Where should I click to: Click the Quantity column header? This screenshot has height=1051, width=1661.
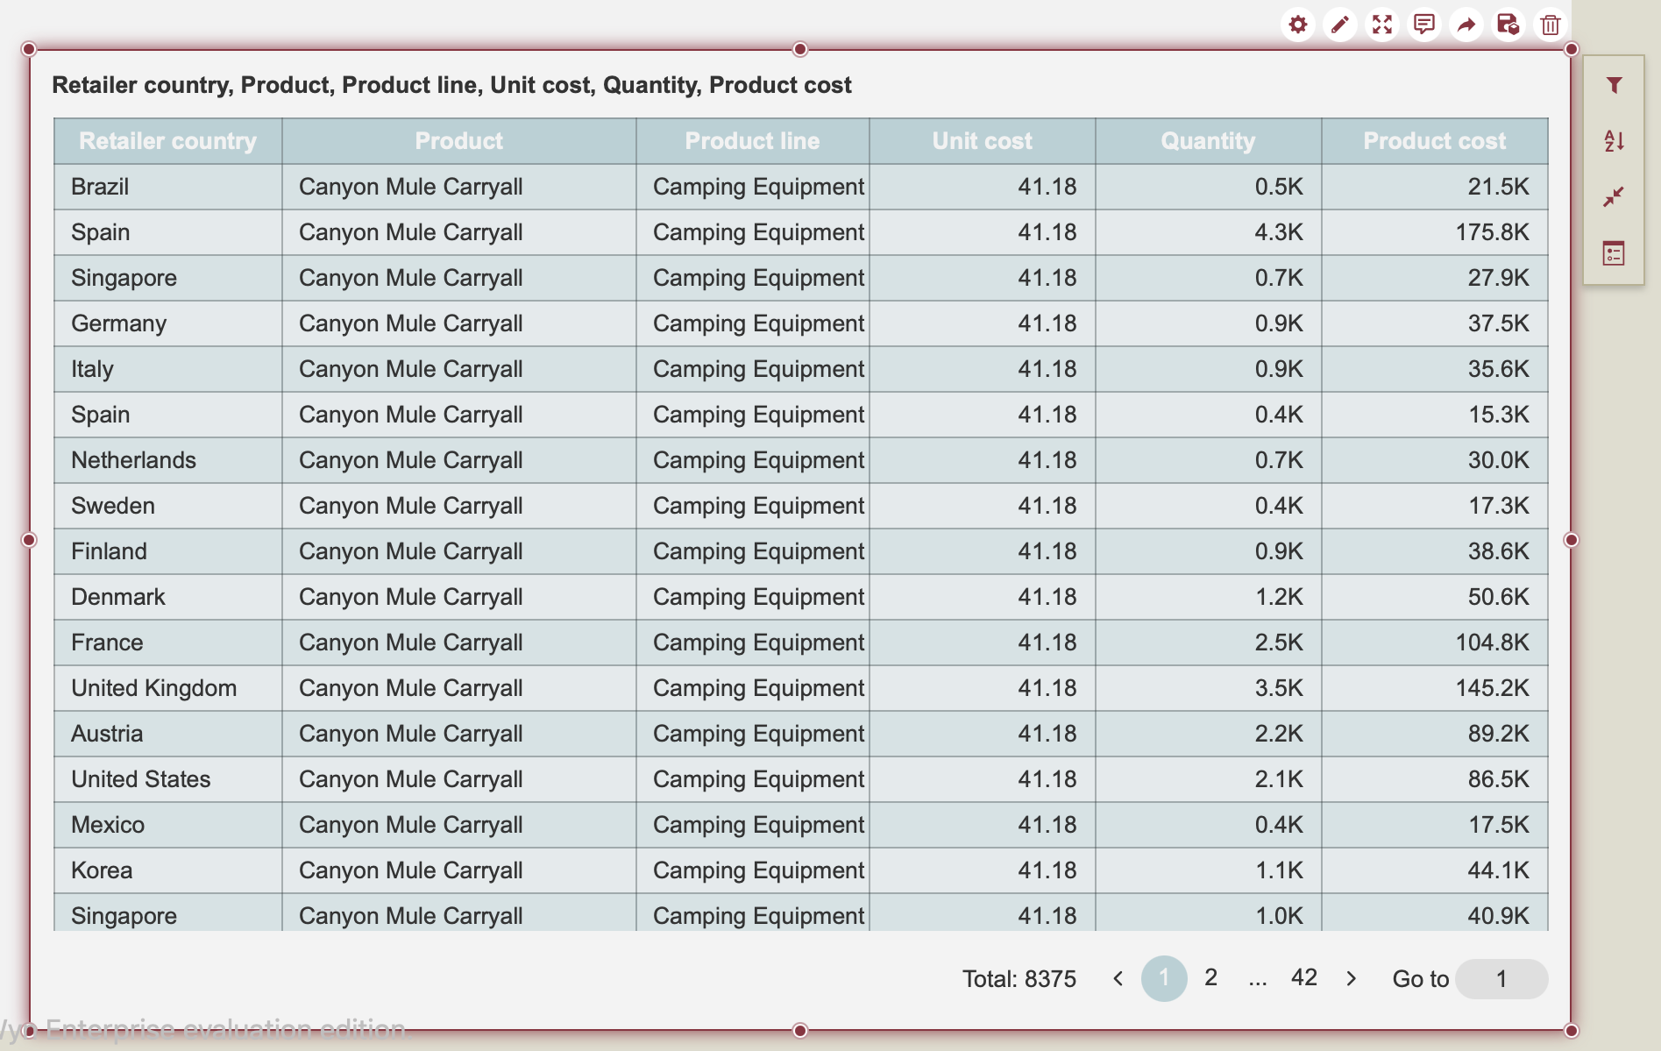tap(1208, 141)
